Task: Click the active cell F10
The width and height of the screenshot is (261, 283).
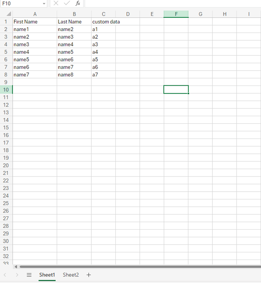Action: click(x=176, y=89)
